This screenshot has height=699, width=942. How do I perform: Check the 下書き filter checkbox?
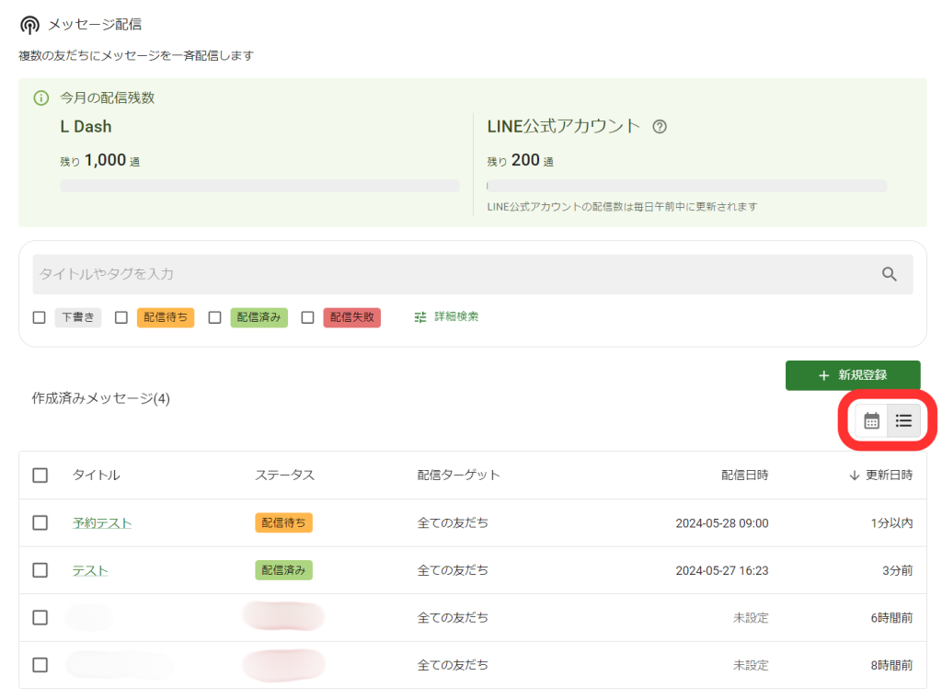(40, 317)
